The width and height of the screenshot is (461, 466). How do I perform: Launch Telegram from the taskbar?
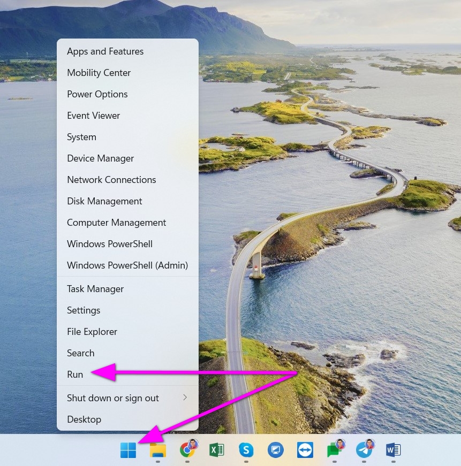[364, 450]
